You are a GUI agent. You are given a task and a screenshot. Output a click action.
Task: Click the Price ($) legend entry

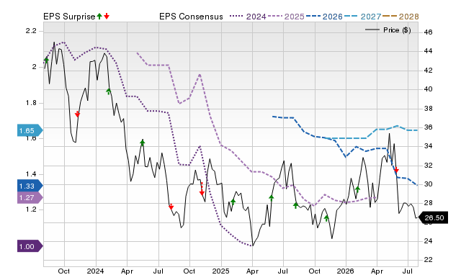coord(388,30)
